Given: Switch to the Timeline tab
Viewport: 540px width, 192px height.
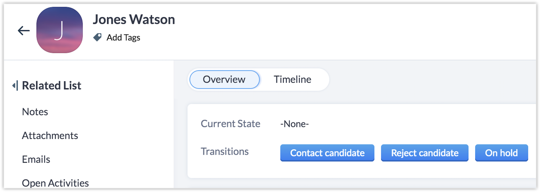Looking at the screenshot, I should tap(292, 79).
